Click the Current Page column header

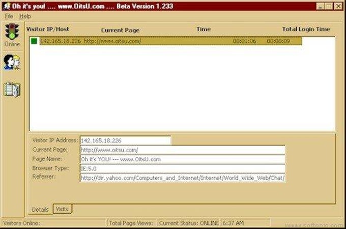pos(120,30)
